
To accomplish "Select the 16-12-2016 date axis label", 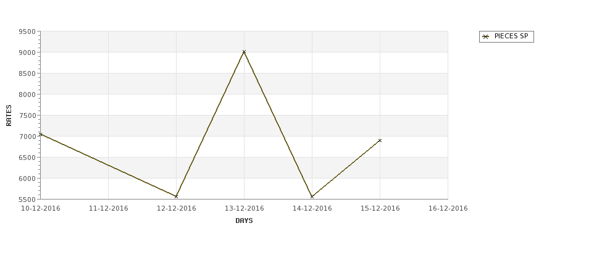I will click(x=448, y=209).
